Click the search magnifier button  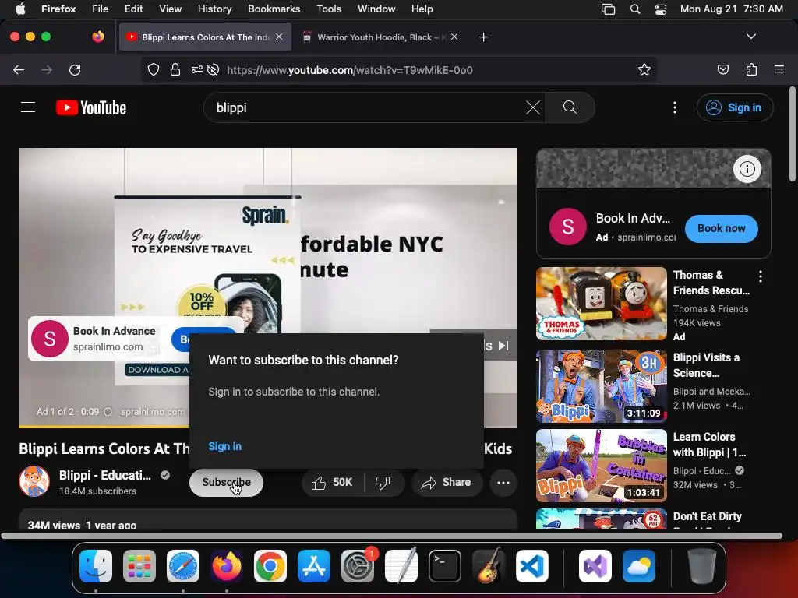570,107
